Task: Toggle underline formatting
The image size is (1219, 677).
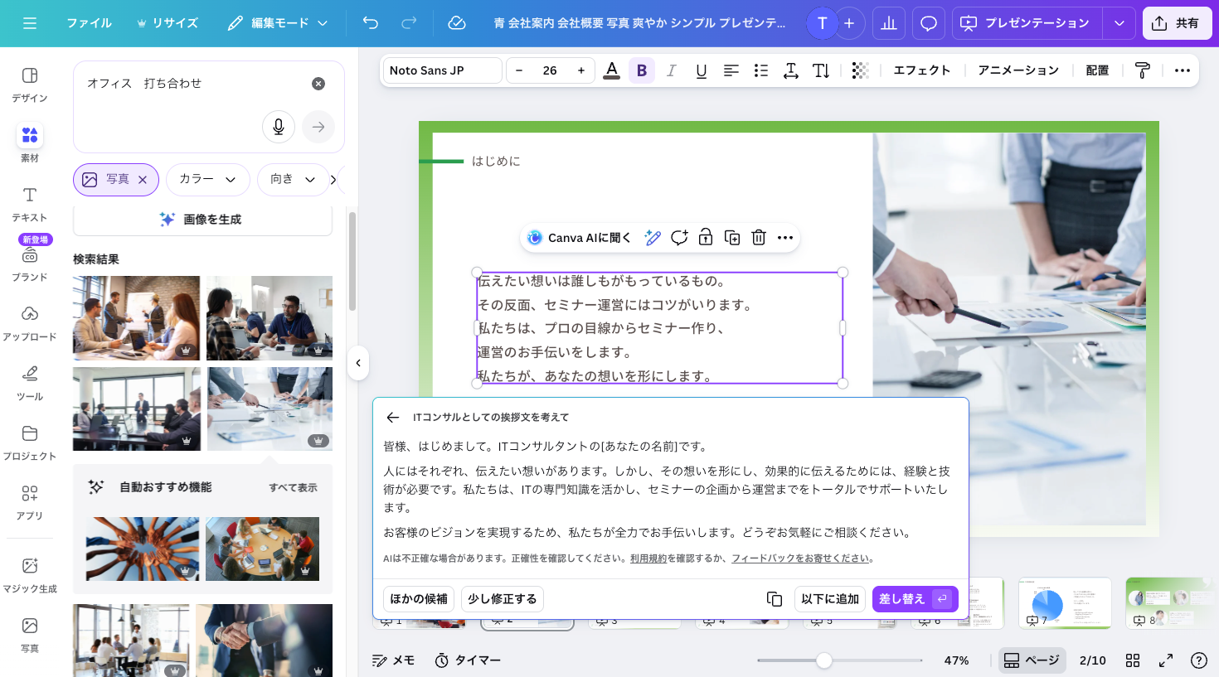Action: coord(701,70)
